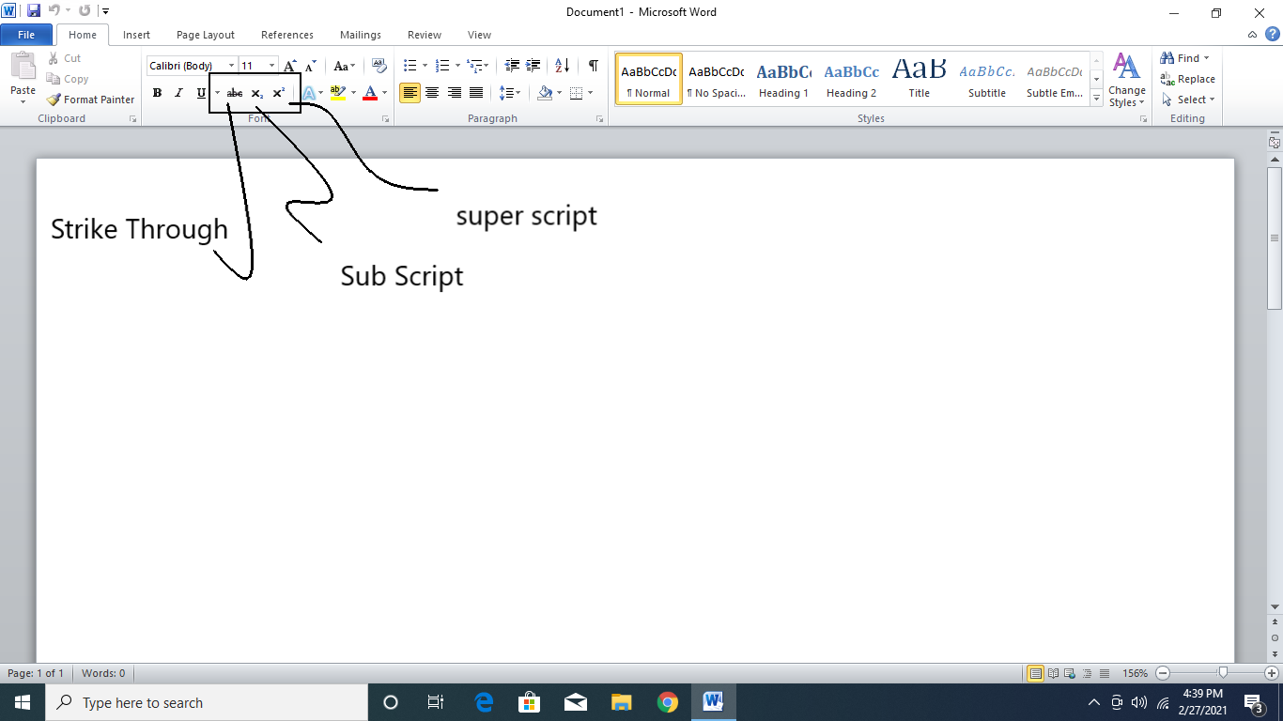Toggle Bold formatting

(157, 93)
